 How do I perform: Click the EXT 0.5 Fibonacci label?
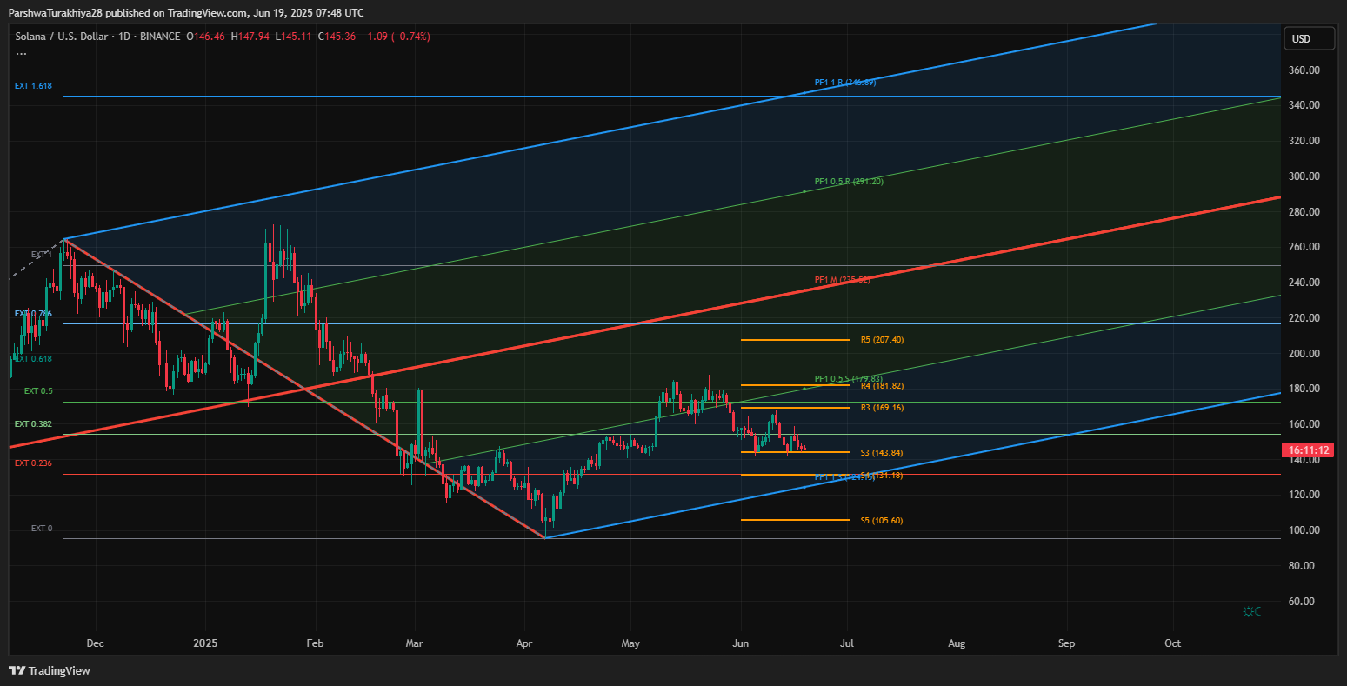coord(38,391)
